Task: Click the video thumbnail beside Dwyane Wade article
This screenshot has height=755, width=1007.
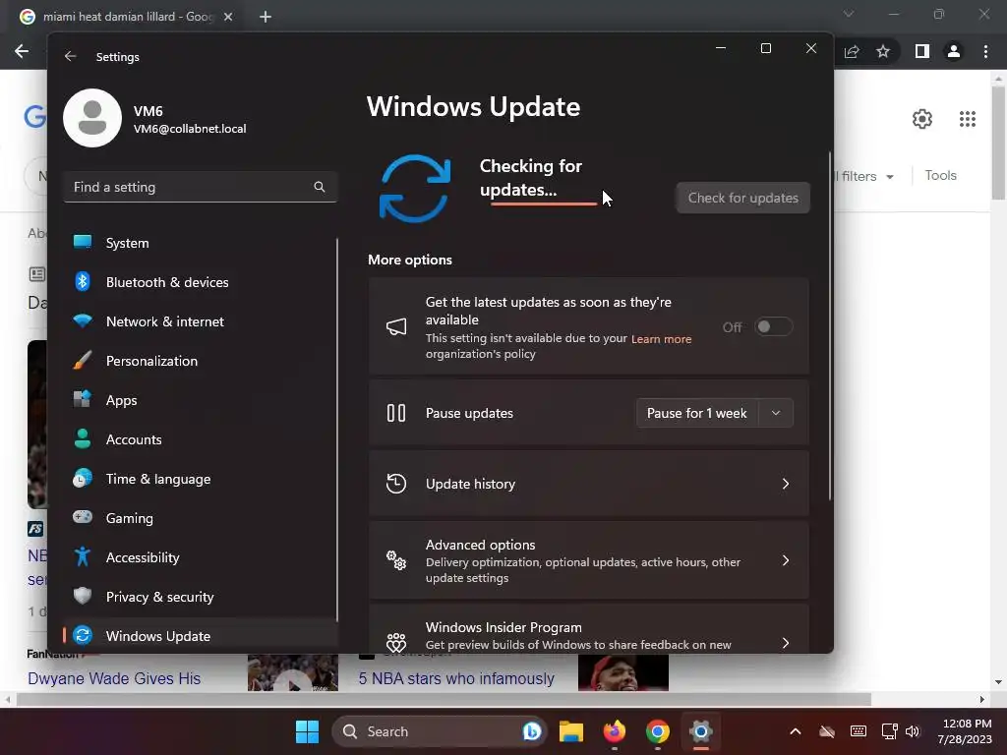Action: pyautogui.click(x=293, y=672)
